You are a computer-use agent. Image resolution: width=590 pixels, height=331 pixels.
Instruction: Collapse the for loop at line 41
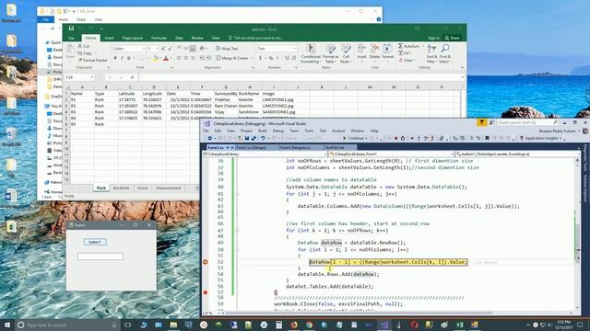pyautogui.click(x=237, y=194)
